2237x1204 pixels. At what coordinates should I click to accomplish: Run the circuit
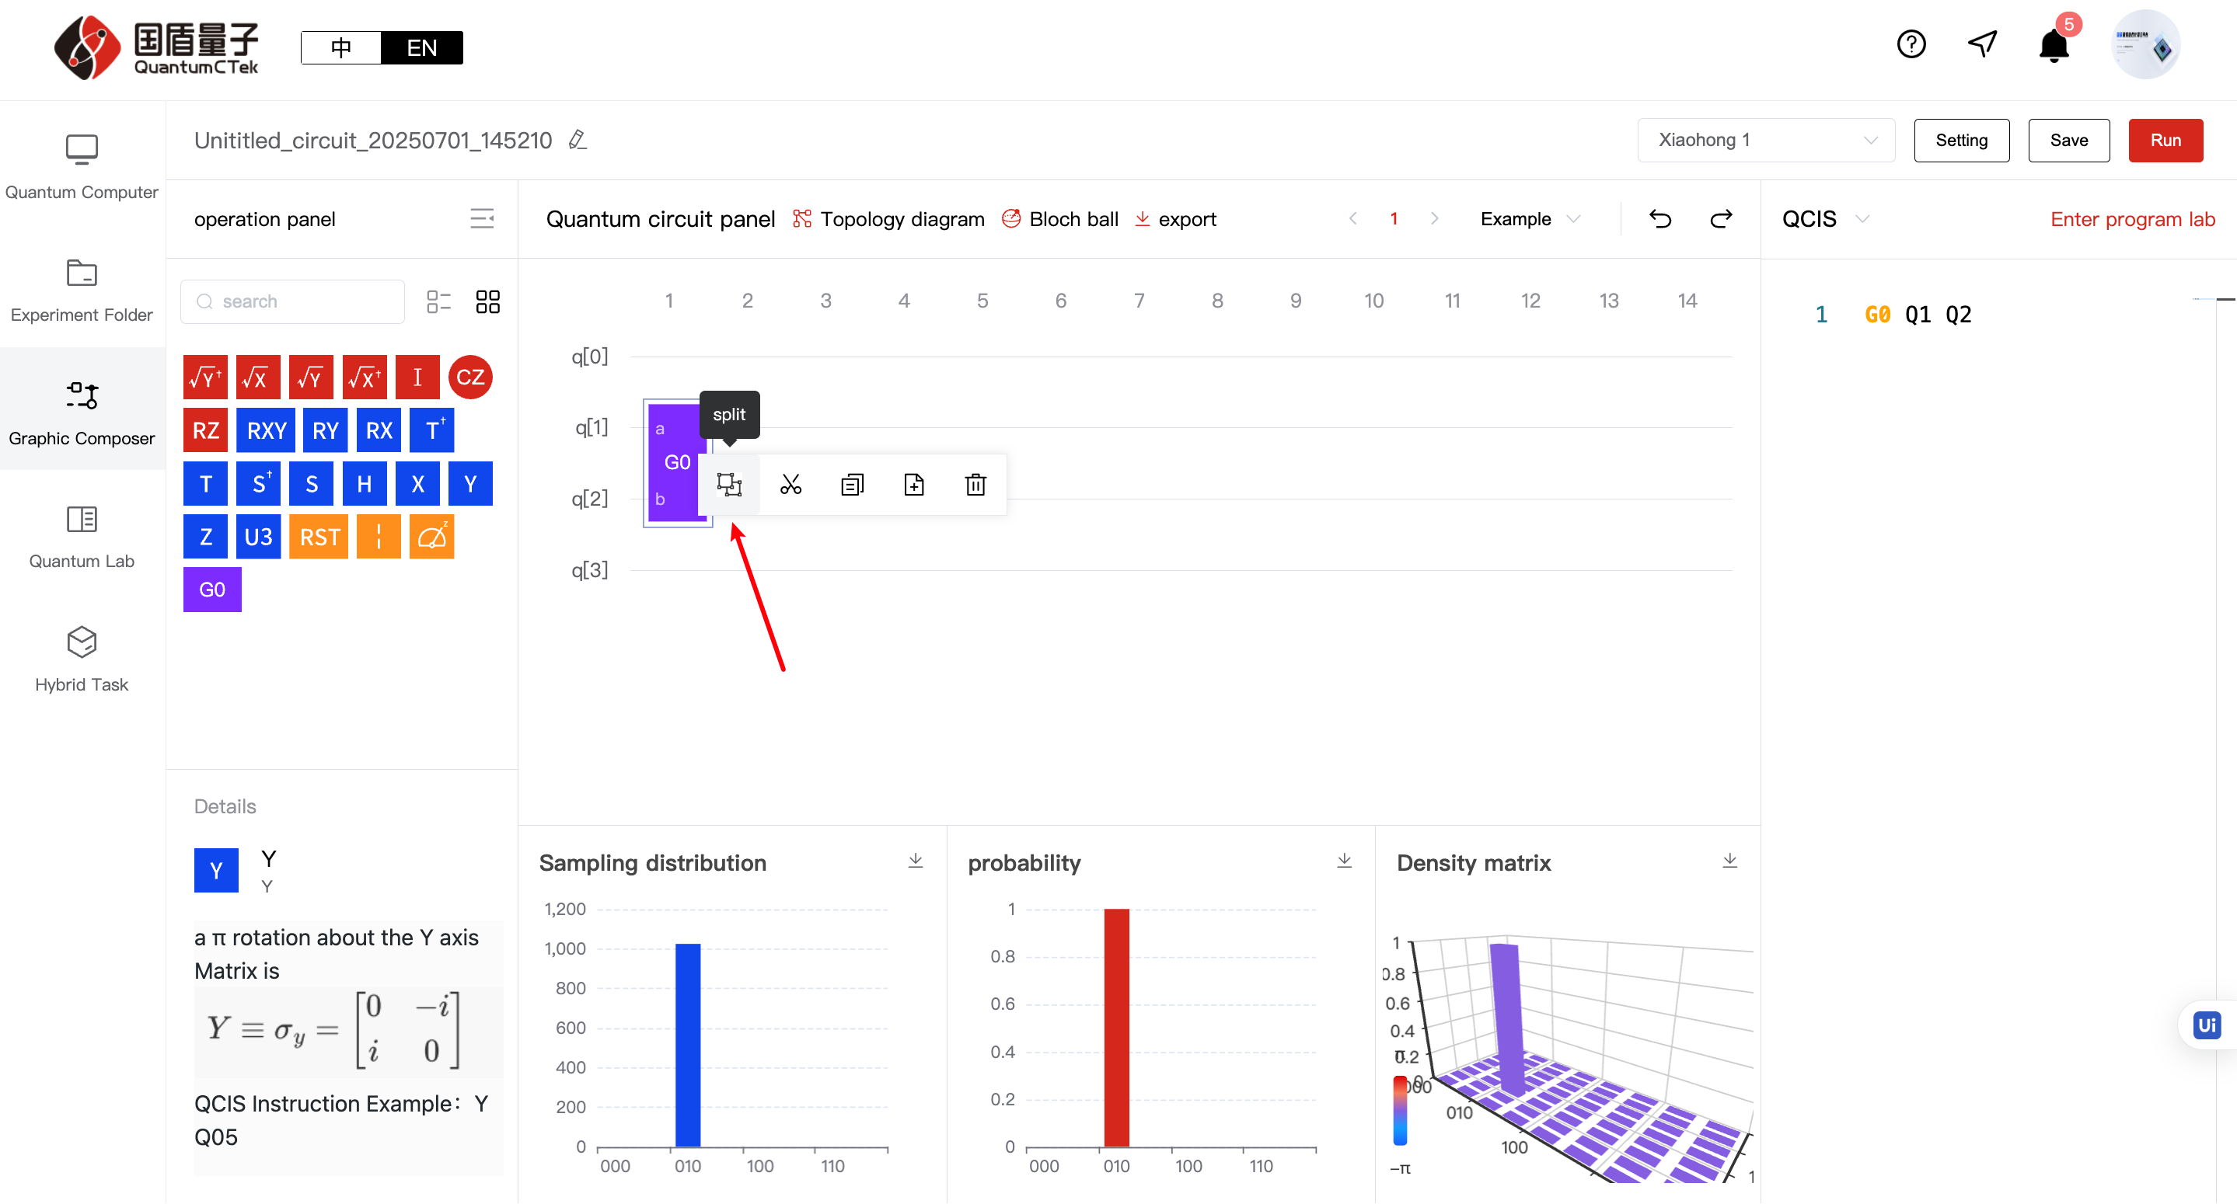pos(2165,140)
